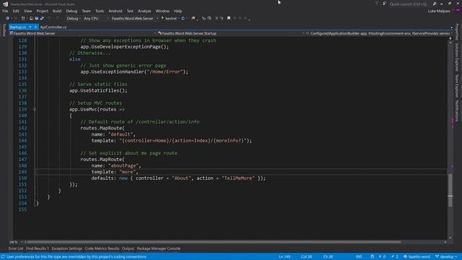Click the navigate backward toolbar icon

point(7,18)
